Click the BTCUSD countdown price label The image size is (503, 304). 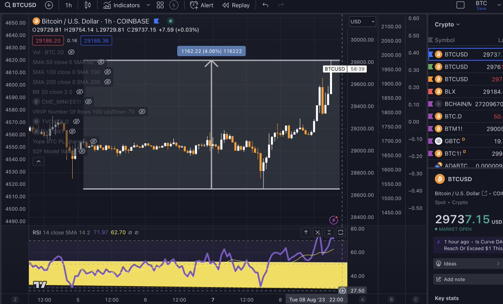pyautogui.click(x=345, y=69)
